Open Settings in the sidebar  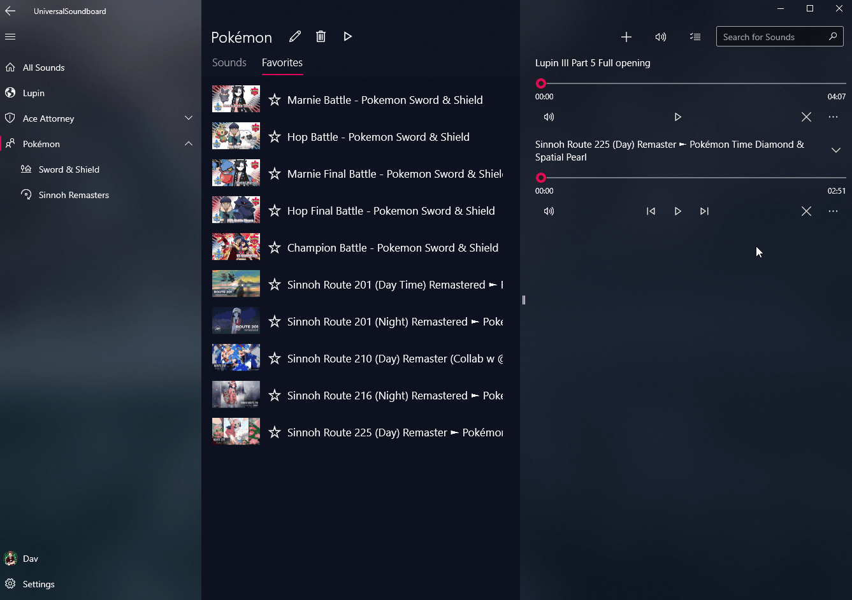(x=101, y=584)
